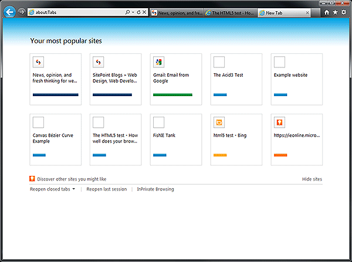The image size is (352, 262).
Task: Click the Stop (X) icon in address bar
Action: [144, 12]
